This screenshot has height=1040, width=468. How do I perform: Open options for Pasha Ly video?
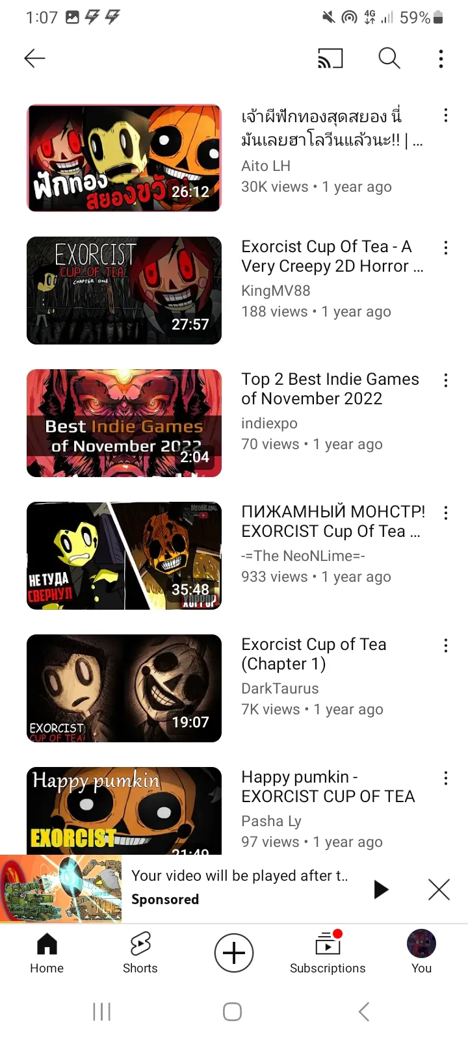pyautogui.click(x=445, y=778)
